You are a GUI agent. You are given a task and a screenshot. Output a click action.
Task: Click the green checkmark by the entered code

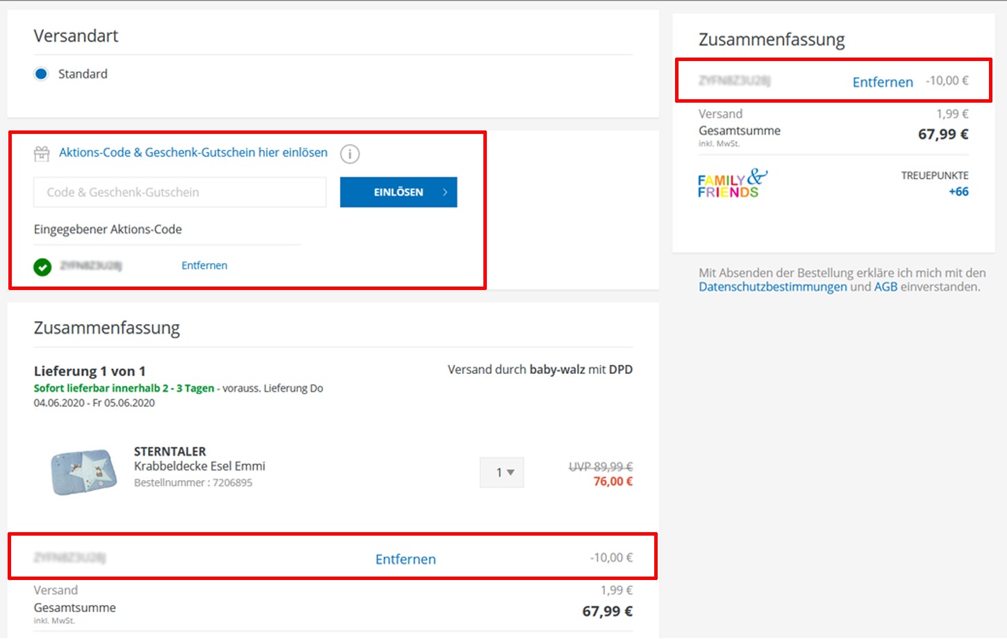pos(42,266)
